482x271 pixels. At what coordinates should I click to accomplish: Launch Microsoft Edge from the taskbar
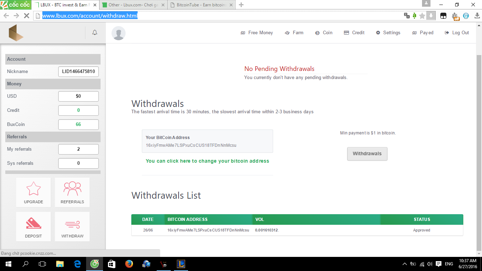coord(77,264)
